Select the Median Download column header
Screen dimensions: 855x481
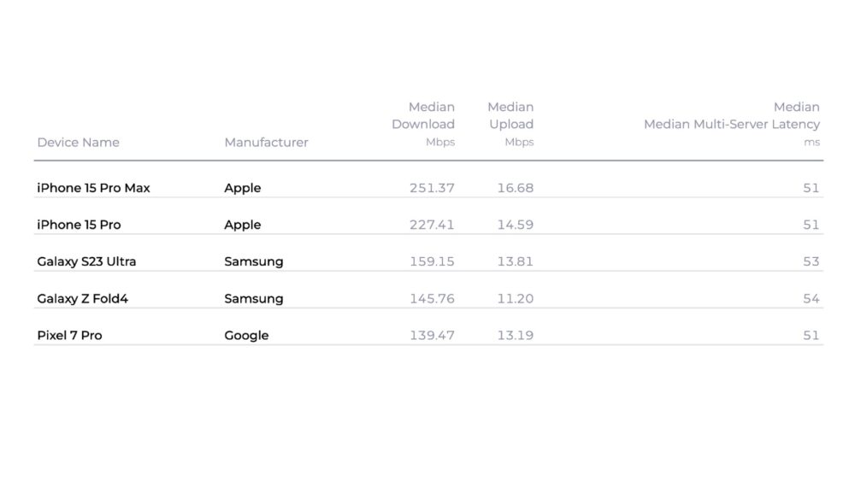pyautogui.click(x=423, y=124)
